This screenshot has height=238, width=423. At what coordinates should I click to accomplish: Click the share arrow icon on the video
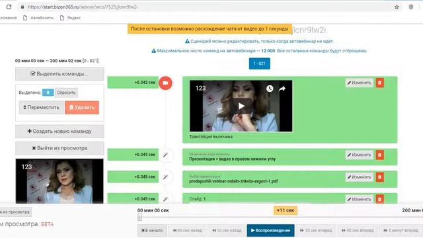point(282,89)
